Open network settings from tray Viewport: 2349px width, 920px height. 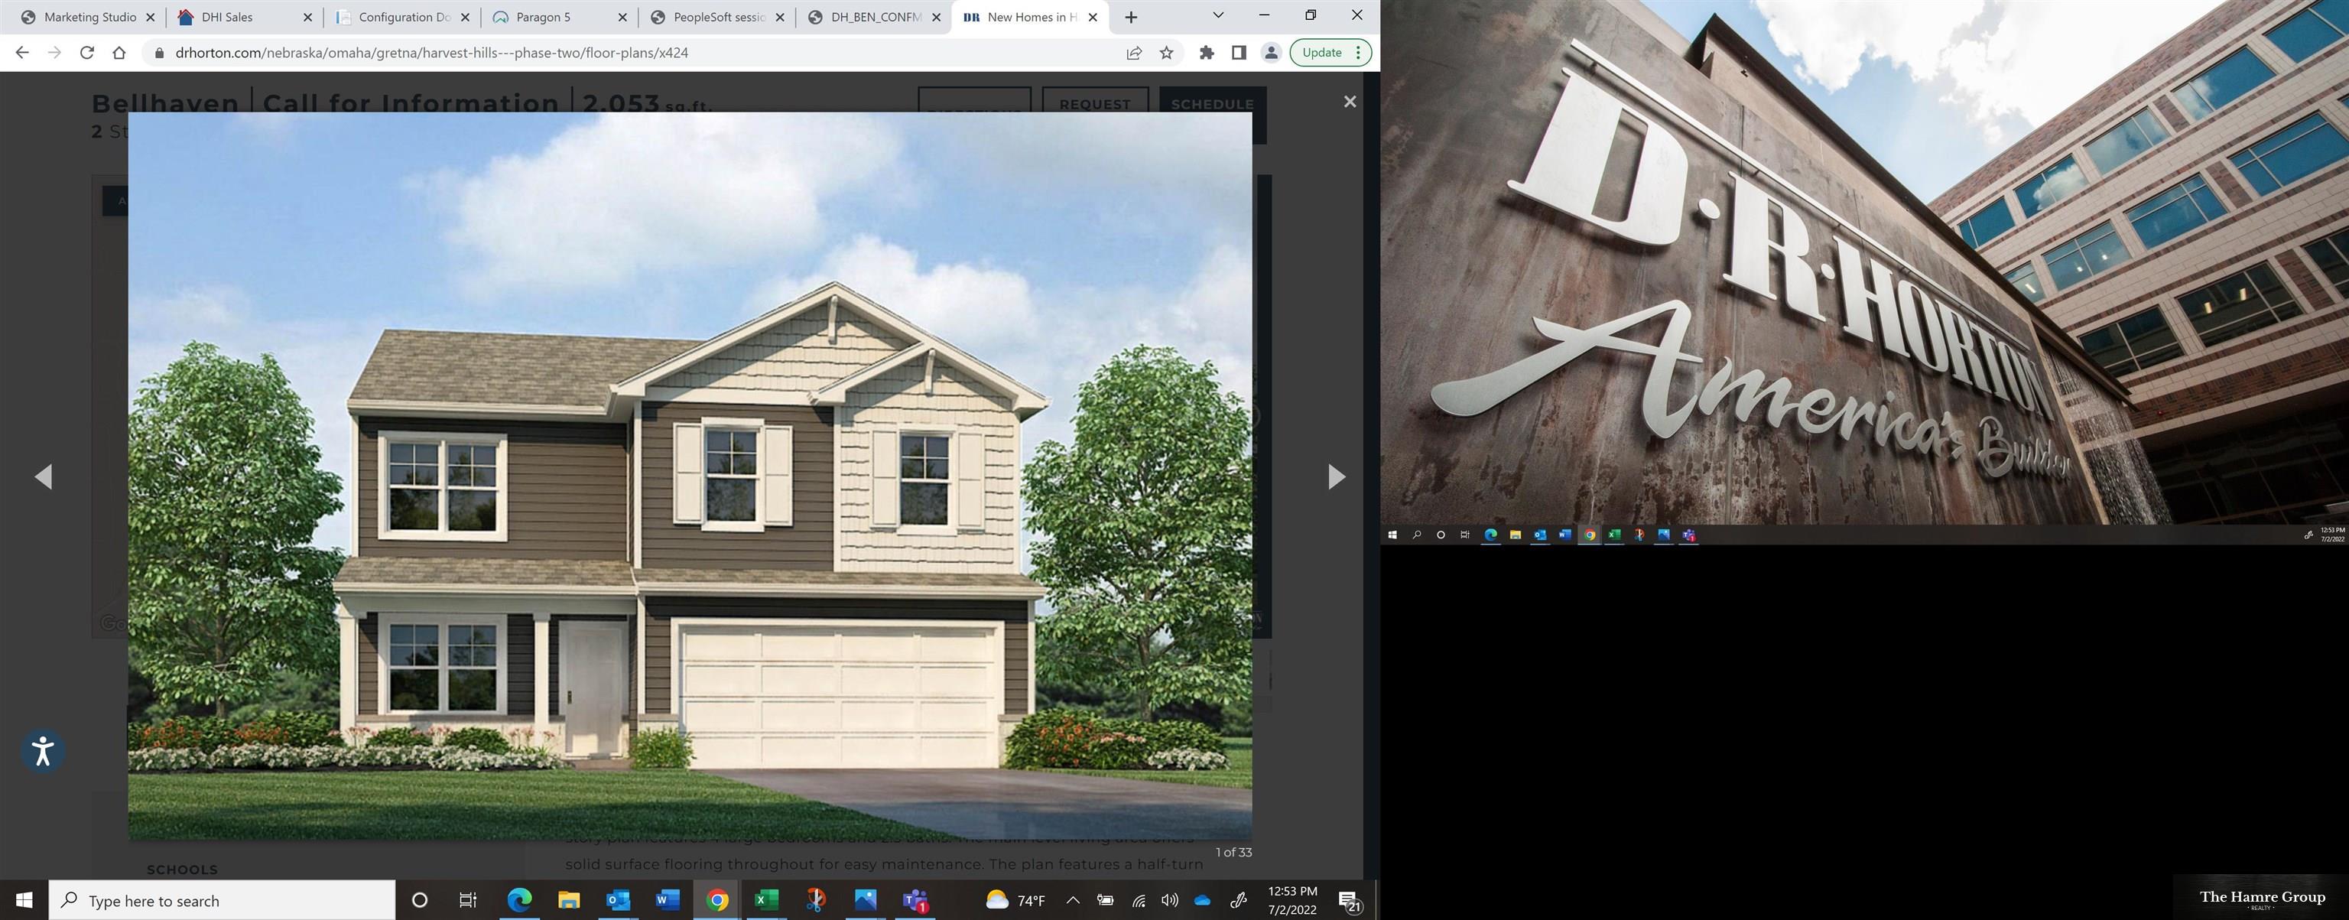[x=1139, y=901]
